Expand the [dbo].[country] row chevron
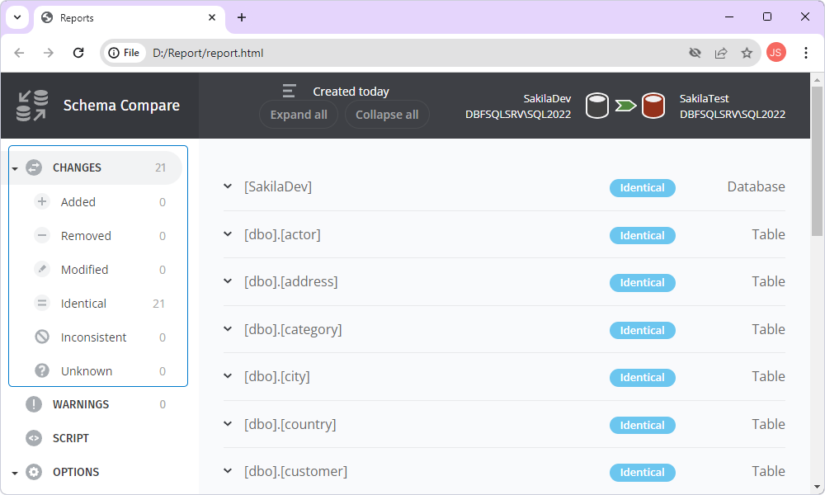825x495 pixels. tap(228, 423)
